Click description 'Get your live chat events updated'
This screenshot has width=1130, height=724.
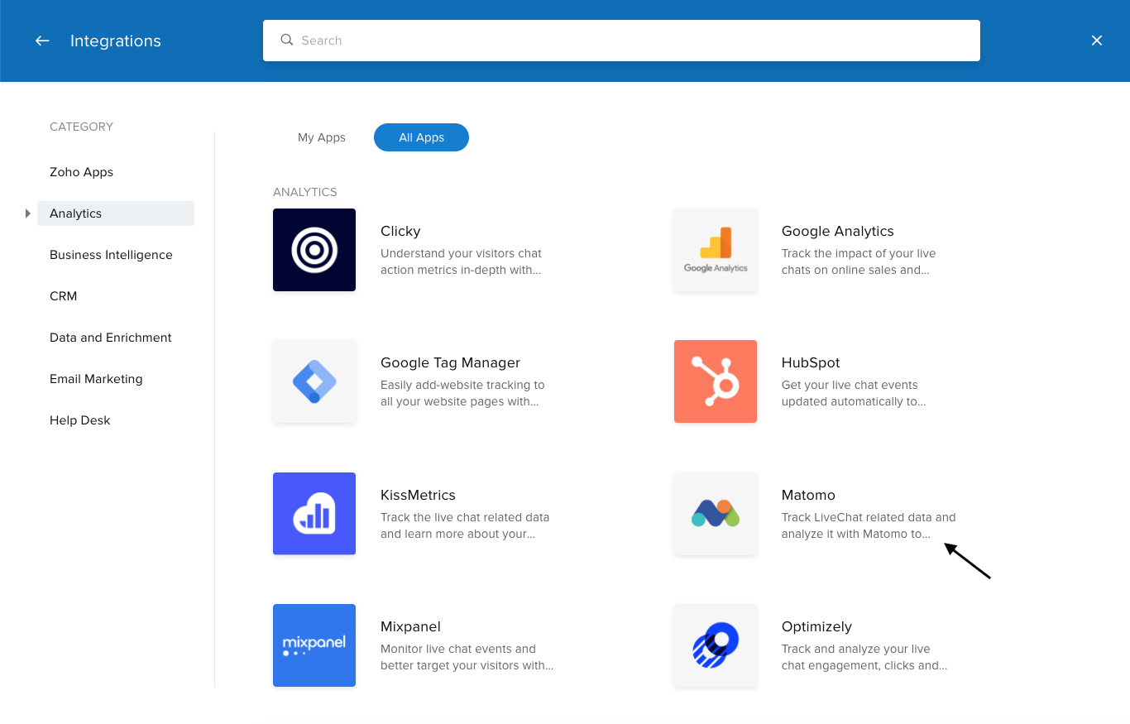tap(854, 393)
